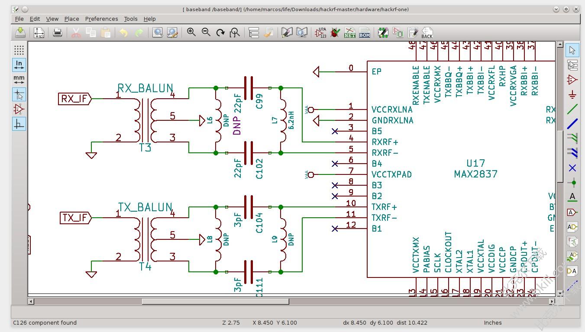Switch units to inches
Viewport: 585px width, 332px height.
click(19, 65)
